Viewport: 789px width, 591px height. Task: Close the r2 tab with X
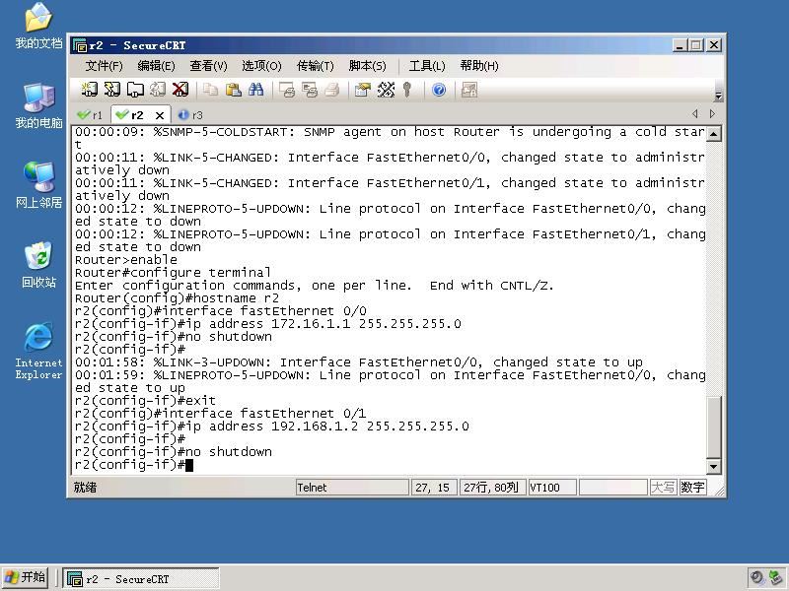[x=160, y=115]
